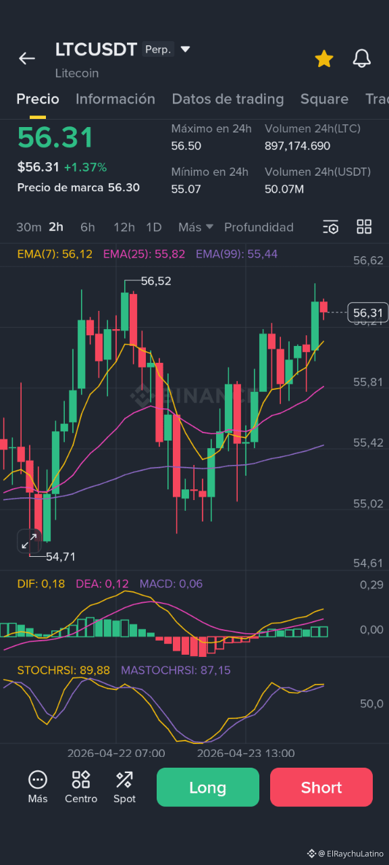Click the 2026-04-23 13:00 time label
The image size is (389, 865).
(246, 753)
